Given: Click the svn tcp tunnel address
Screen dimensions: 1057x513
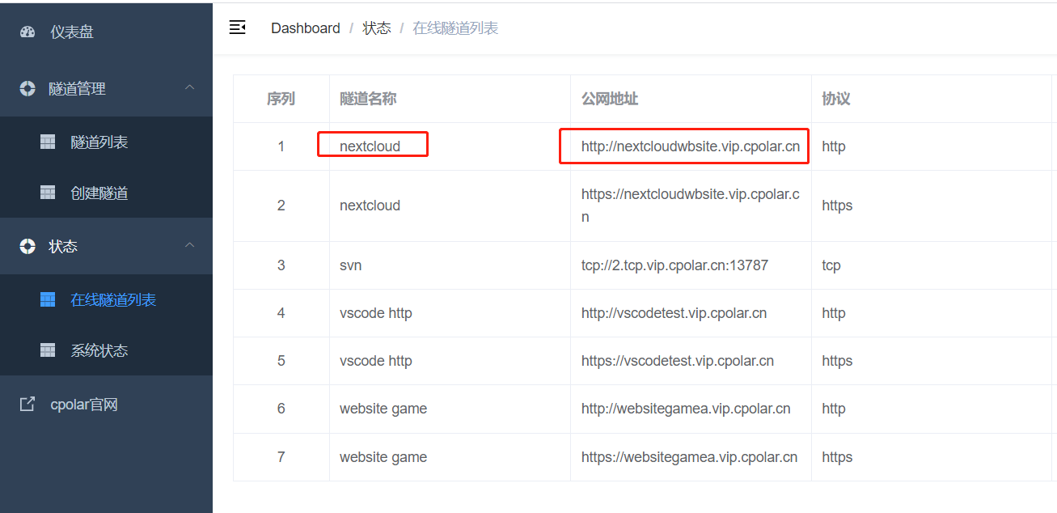Looking at the screenshot, I should (x=674, y=265).
